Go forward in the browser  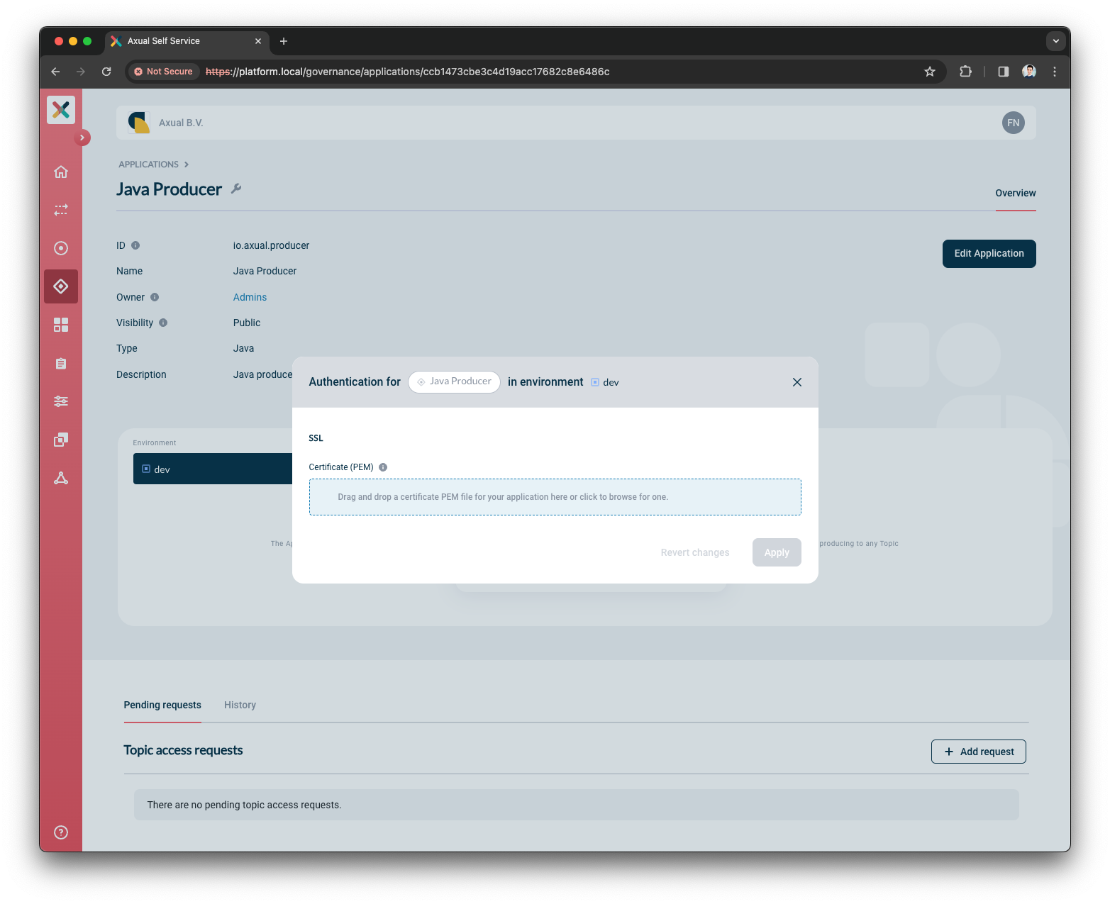81,72
